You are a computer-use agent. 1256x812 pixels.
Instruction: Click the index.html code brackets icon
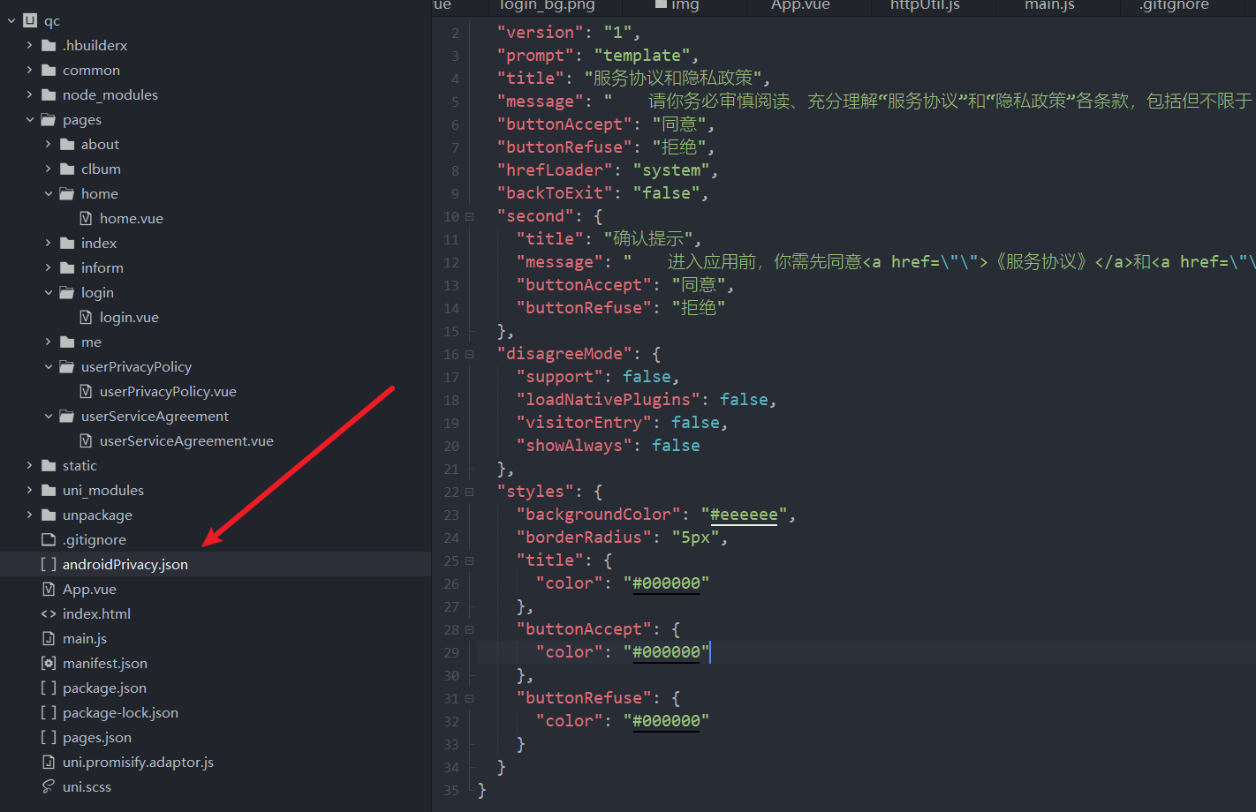point(49,613)
